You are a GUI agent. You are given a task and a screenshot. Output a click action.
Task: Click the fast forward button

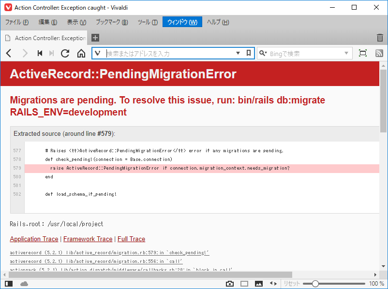[51, 53]
